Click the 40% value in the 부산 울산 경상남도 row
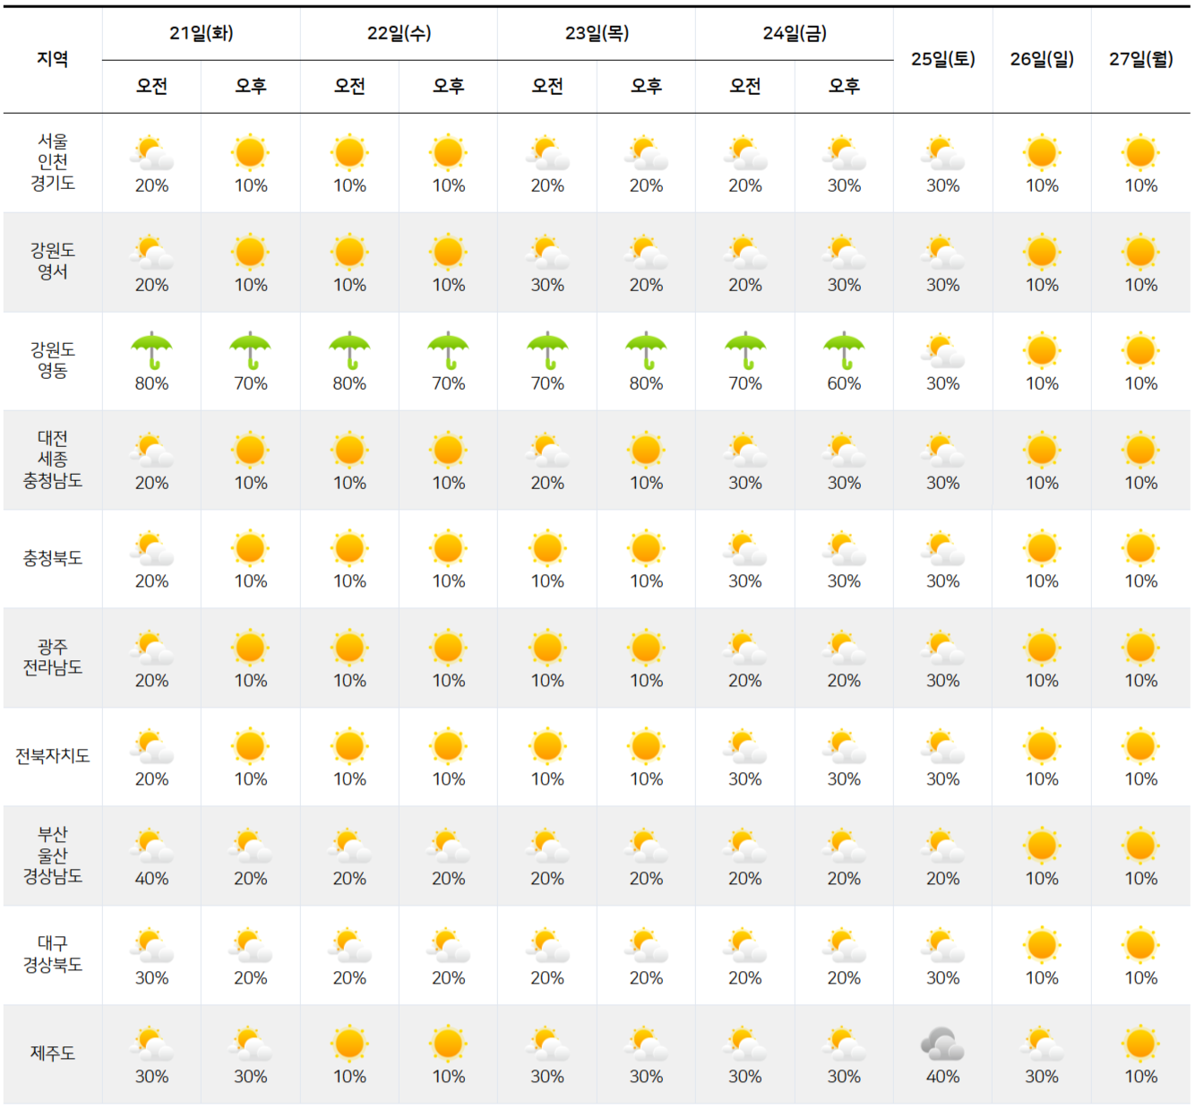Viewport: 1195px width, 1109px height. point(151,879)
